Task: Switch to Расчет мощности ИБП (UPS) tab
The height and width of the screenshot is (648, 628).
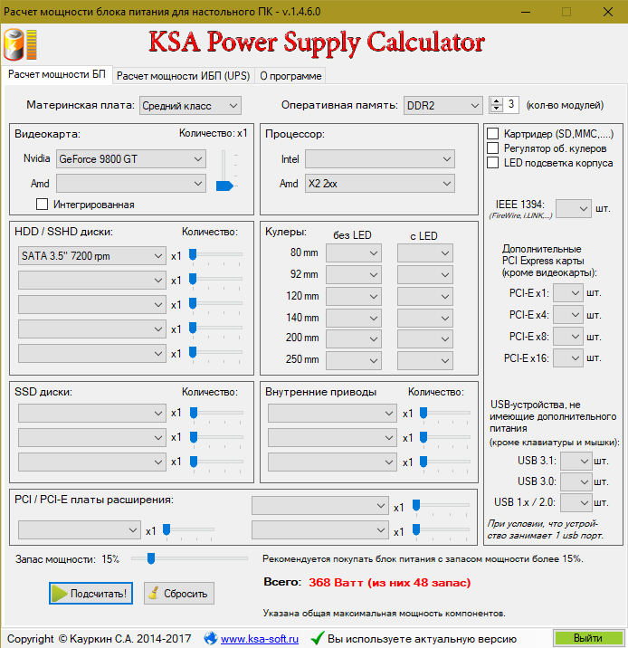Action: (183, 76)
